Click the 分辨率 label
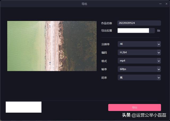This screenshot has width=170, height=121. 105,44
